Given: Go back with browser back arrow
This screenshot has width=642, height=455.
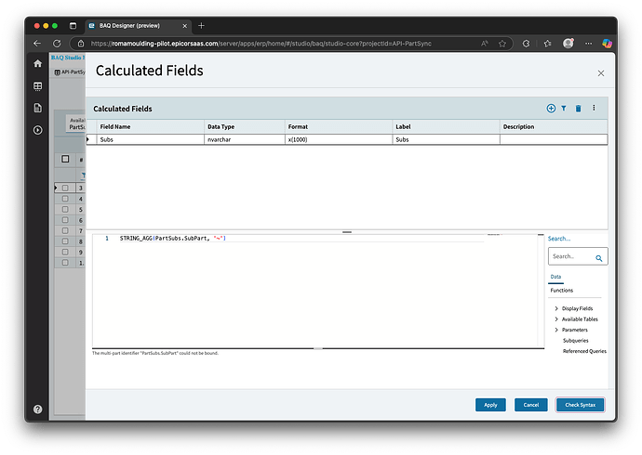Looking at the screenshot, I should (x=37, y=44).
